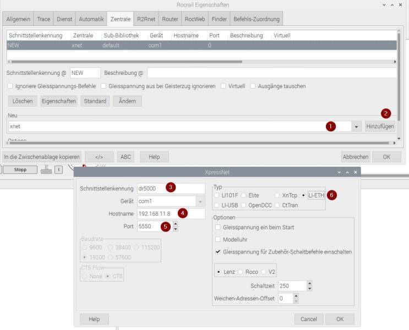409x330 pixels.
Task: Open the Neu command station dropdown
Action: coord(356,127)
